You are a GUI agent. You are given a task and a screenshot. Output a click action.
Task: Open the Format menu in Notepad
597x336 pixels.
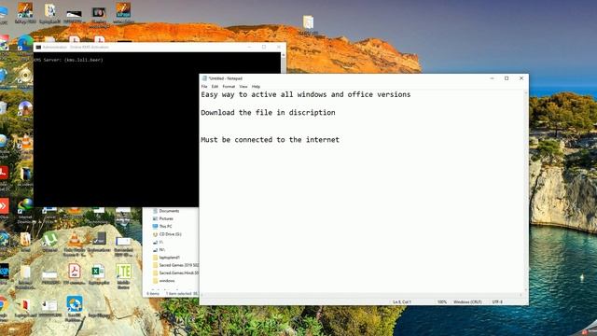pyautogui.click(x=229, y=87)
